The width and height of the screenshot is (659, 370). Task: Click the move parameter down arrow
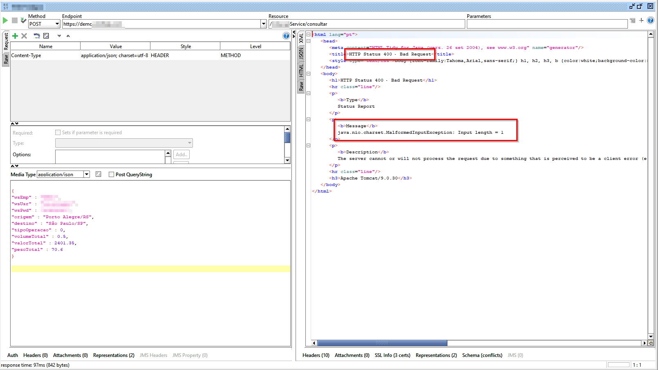coord(59,36)
